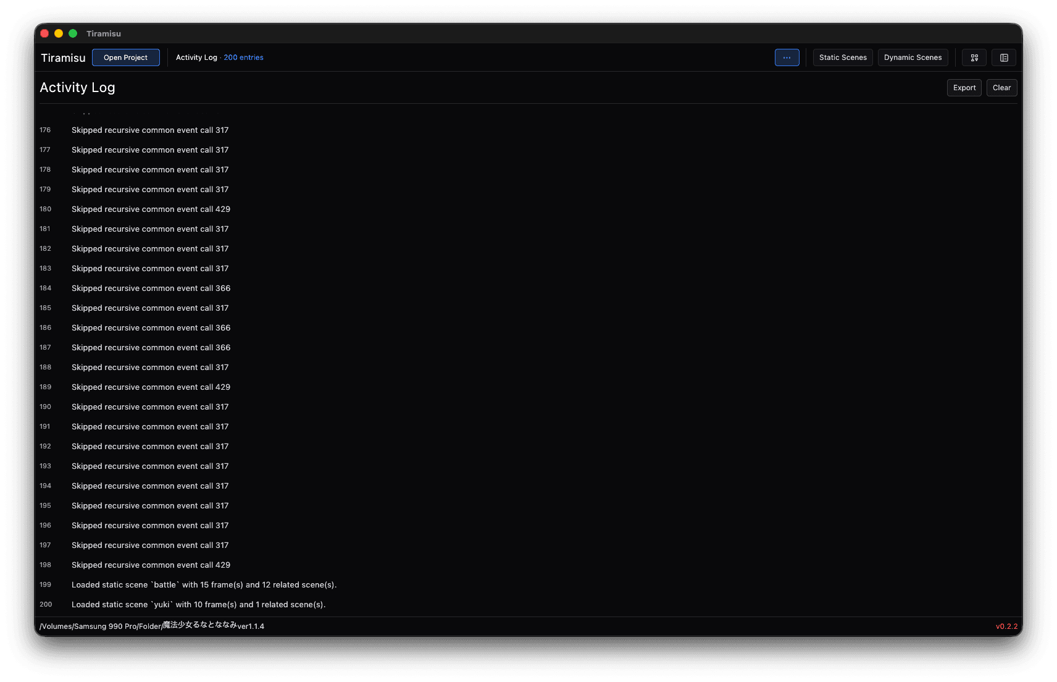Clear the activity log entries
Image resolution: width=1057 pixels, height=682 pixels.
[x=1001, y=88]
